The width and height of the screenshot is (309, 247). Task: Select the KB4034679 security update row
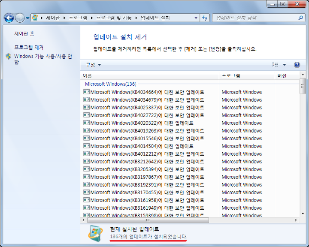tap(190, 100)
